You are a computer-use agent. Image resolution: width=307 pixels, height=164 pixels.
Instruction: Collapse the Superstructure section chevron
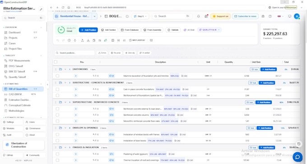(65, 102)
